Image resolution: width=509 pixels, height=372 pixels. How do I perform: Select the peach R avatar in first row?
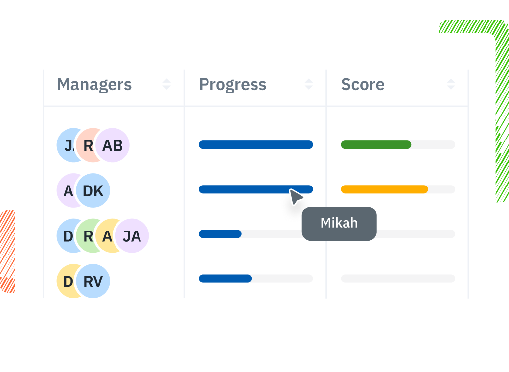pos(86,145)
